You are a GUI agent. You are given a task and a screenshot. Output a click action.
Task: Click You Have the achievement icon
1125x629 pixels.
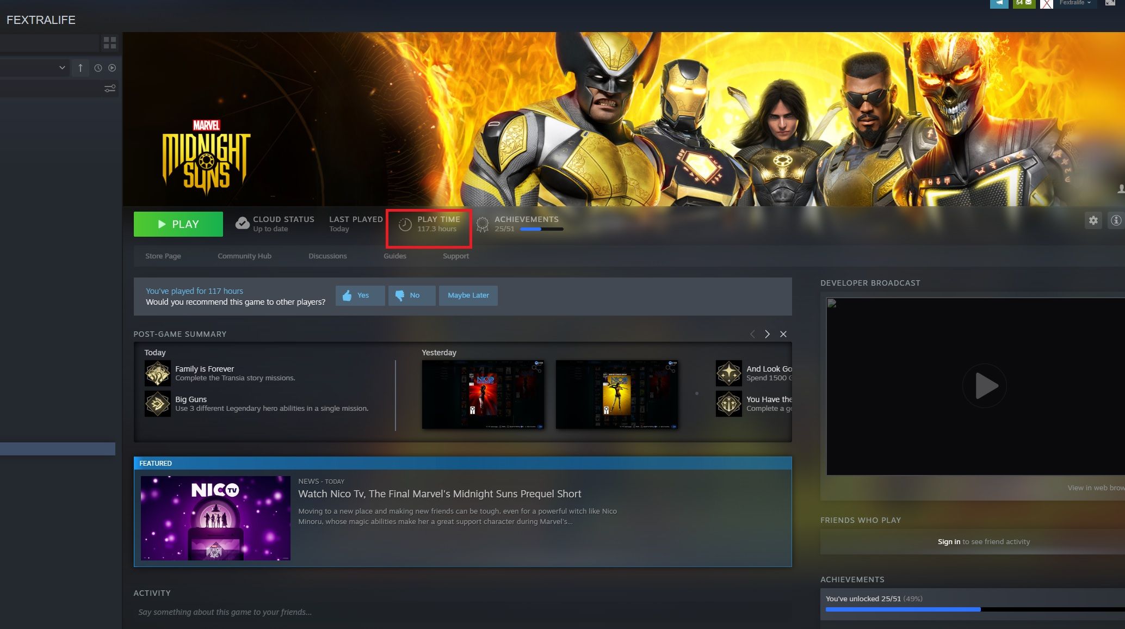coord(729,404)
